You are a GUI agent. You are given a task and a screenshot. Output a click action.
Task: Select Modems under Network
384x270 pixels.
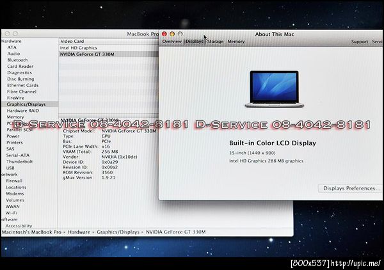coord(15,194)
